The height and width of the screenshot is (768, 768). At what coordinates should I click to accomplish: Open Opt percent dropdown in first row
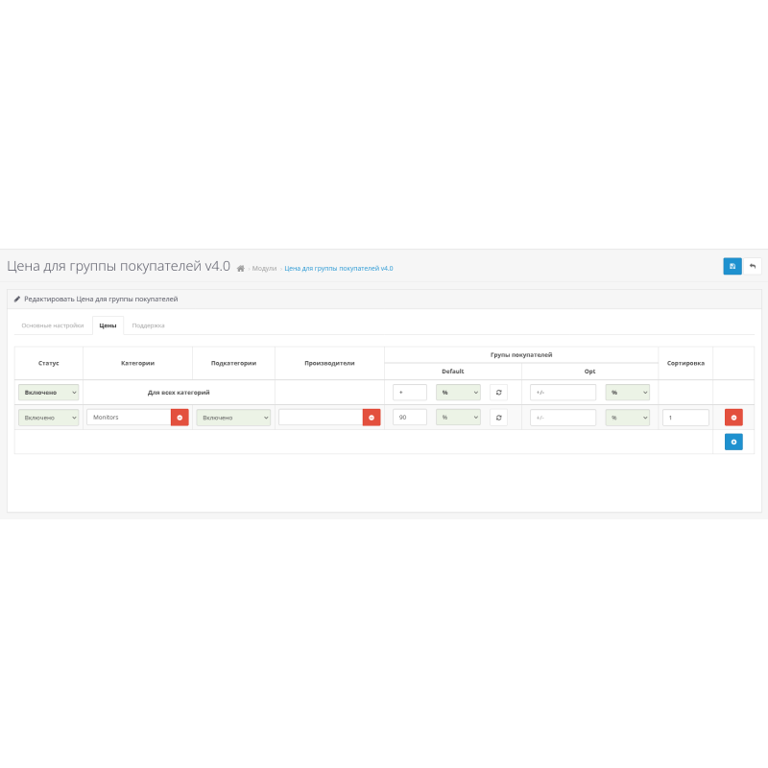[628, 392]
